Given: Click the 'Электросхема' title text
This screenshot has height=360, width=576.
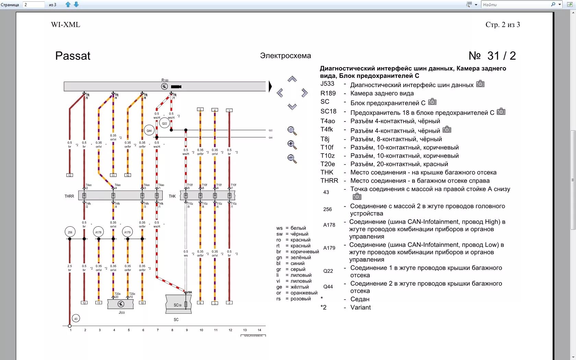Looking at the screenshot, I should [x=286, y=56].
